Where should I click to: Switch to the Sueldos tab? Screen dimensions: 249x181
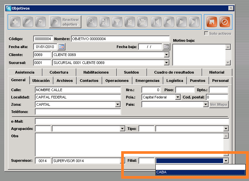131,72
